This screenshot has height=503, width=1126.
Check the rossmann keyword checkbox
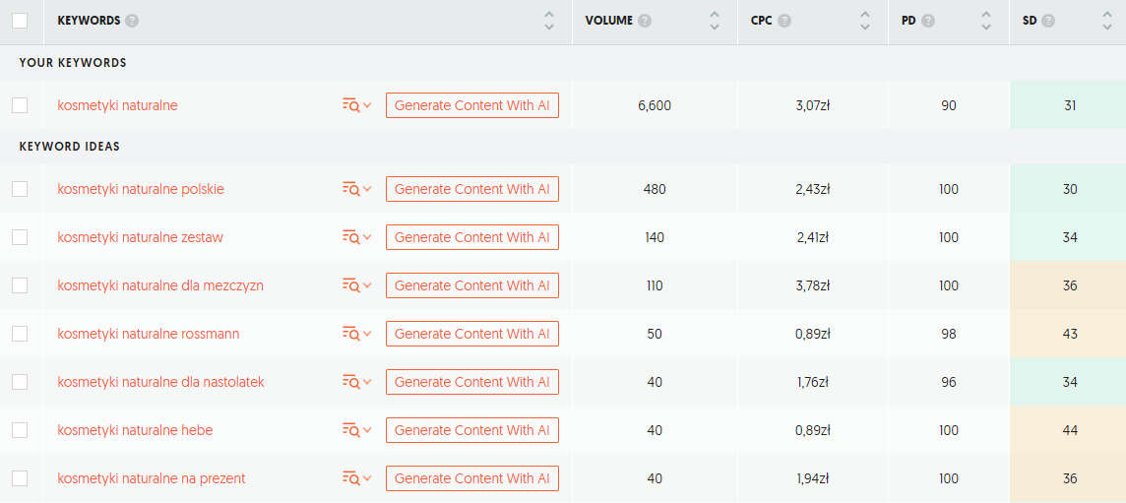click(20, 334)
